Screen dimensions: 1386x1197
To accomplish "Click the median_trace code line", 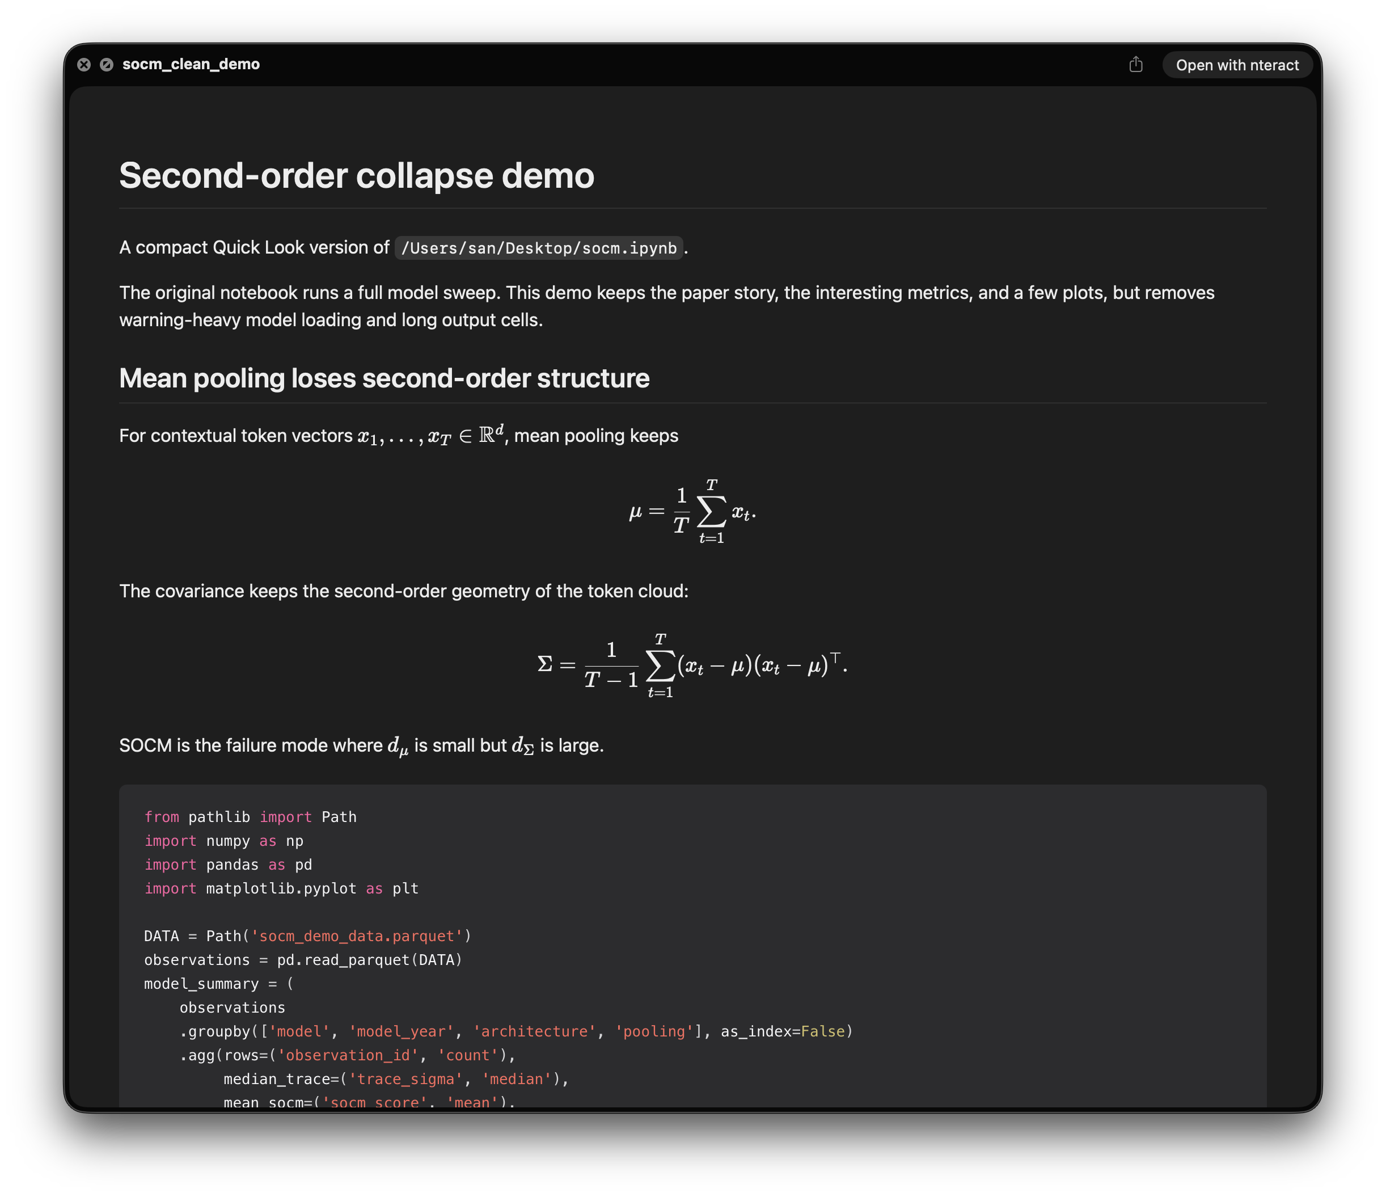I will tap(396, 1079).
